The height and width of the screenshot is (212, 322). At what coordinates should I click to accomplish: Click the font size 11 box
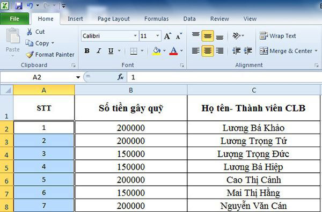pyautogui.click(x=147, y=36)
